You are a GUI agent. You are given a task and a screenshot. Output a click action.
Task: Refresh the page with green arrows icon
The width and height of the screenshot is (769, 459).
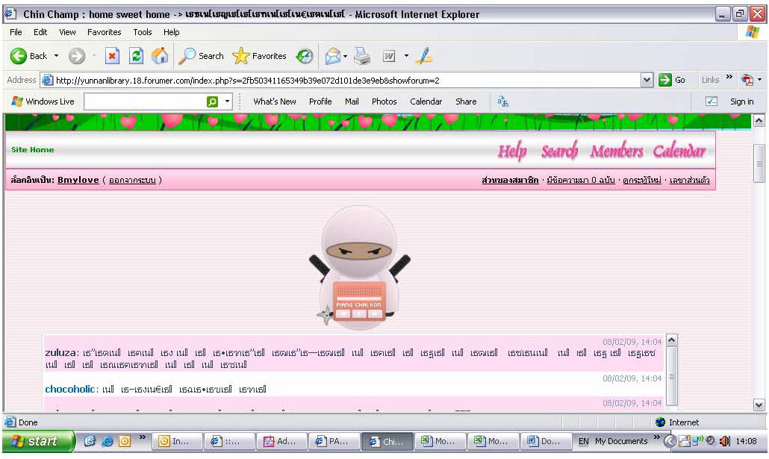(x=136, y=56)
